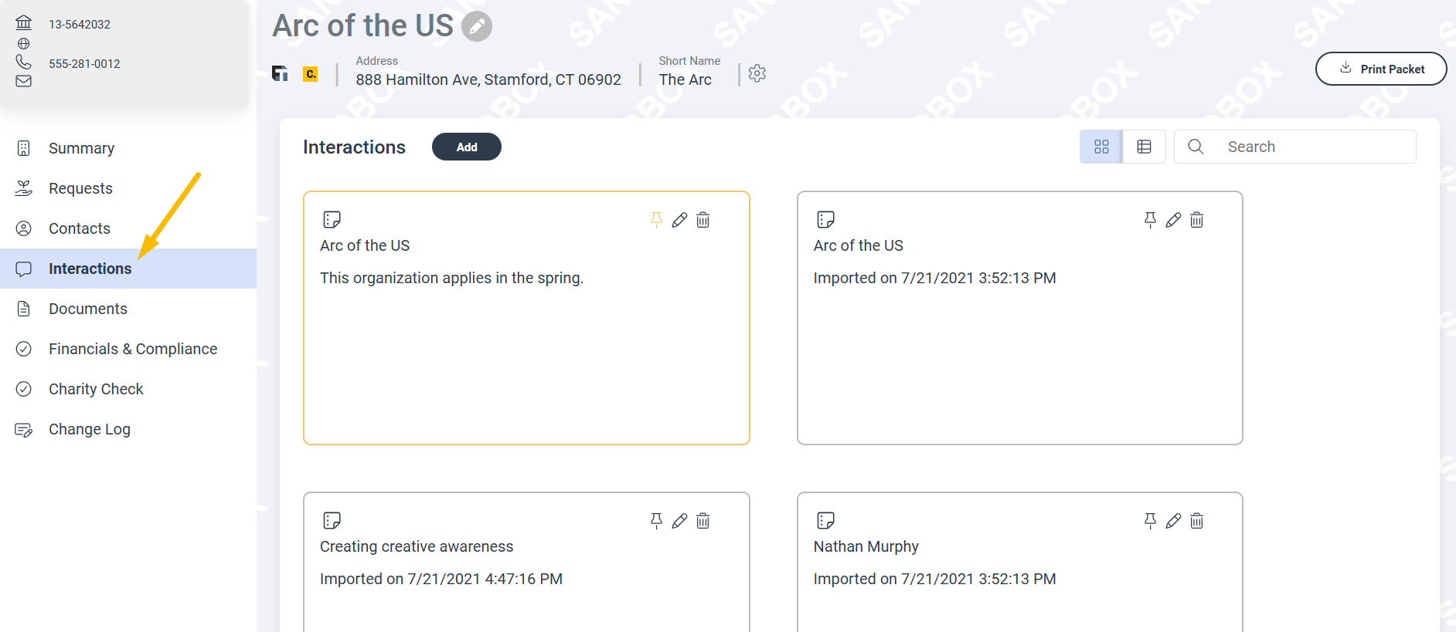The image size is (1456, 632).
Task: Open the Requests section
Action: (128, 188)
